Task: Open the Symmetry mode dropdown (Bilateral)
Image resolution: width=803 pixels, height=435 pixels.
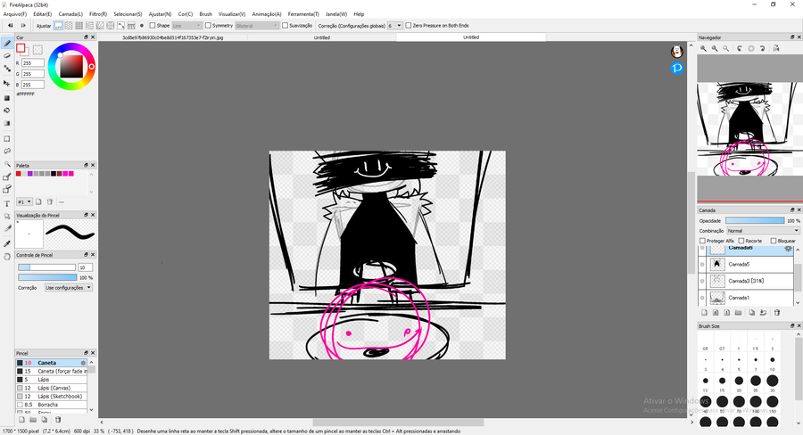Action: (x=257, y=26)
